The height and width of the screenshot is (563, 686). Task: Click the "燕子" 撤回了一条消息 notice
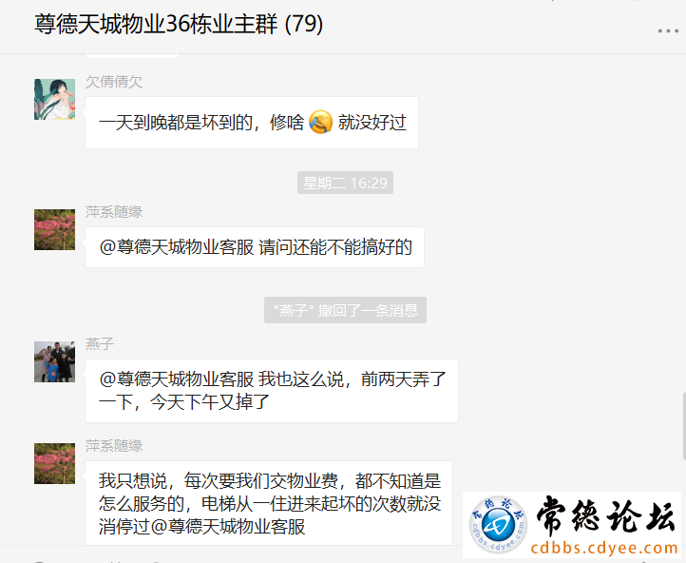click(x=345, y=310)
